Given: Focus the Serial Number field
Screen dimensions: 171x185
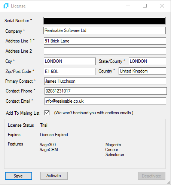Looking at the screenshot, I should click(104, 21).
